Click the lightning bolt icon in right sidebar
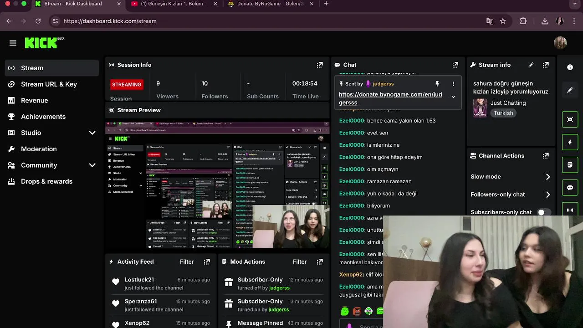Viewport: 583px width, 328px height. pyautogui.click(x=570, y=142)
